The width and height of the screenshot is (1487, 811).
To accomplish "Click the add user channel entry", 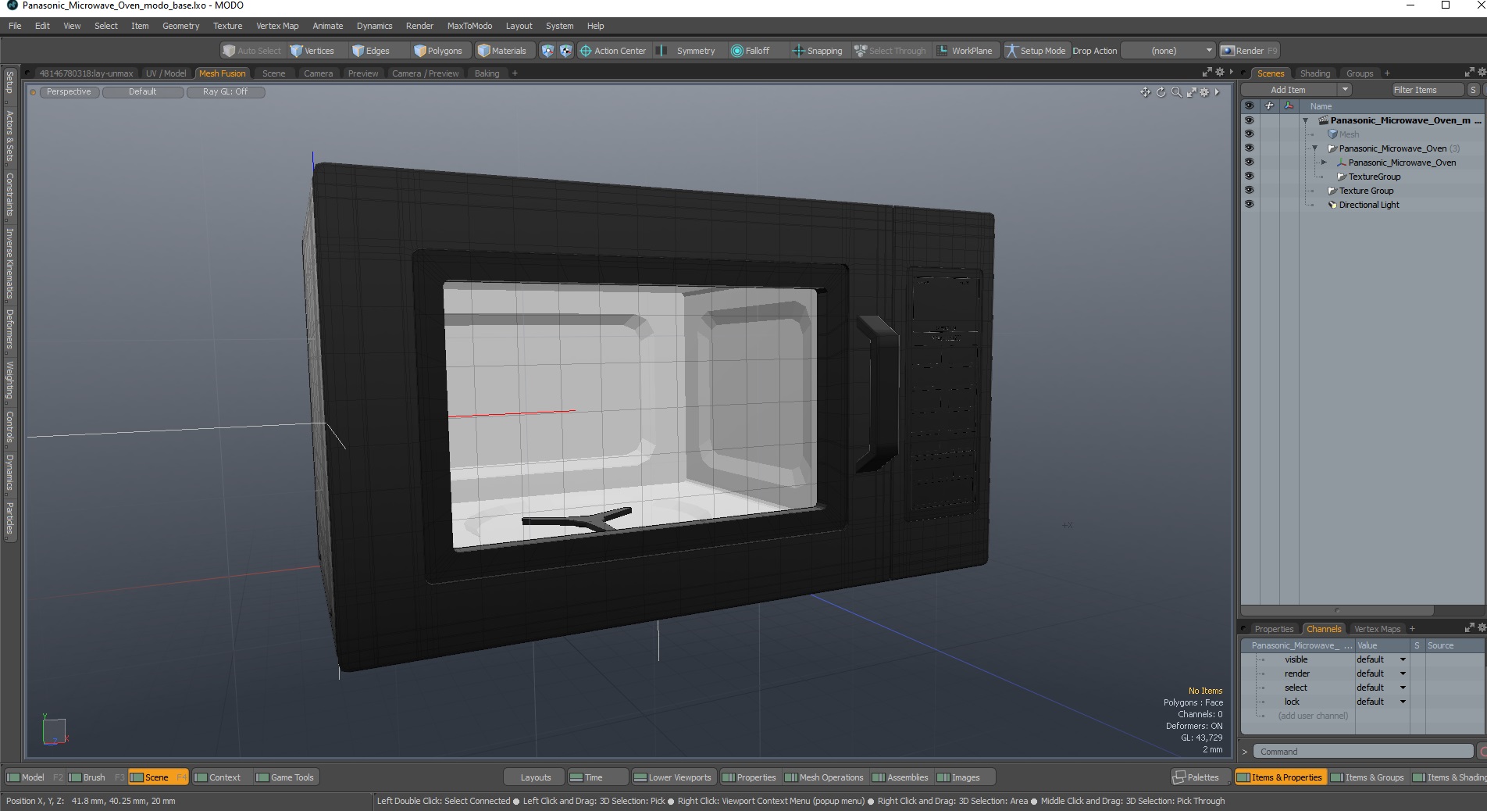I will coord(1313,716).
